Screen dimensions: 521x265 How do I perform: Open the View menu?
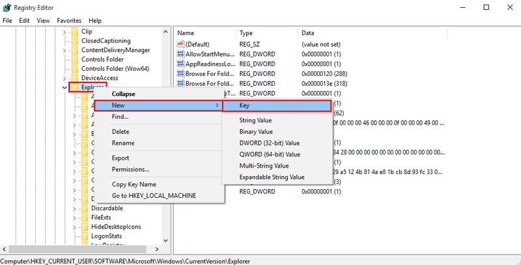[x=43, y=21]
